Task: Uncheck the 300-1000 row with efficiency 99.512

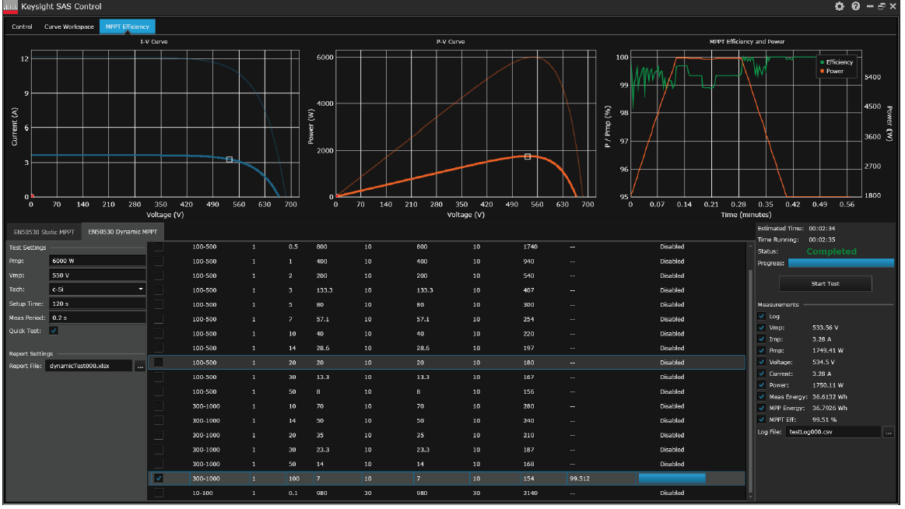Action: pyautogui.click(x=158, y=479)
